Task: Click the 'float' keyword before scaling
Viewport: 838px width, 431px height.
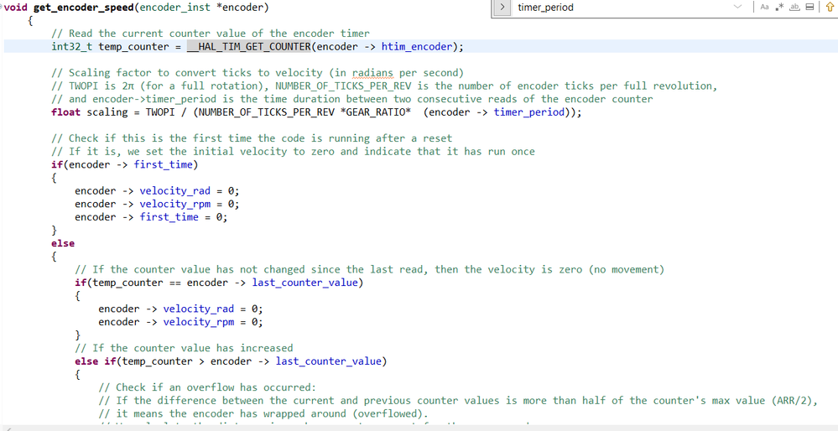Action: [65, 112]
